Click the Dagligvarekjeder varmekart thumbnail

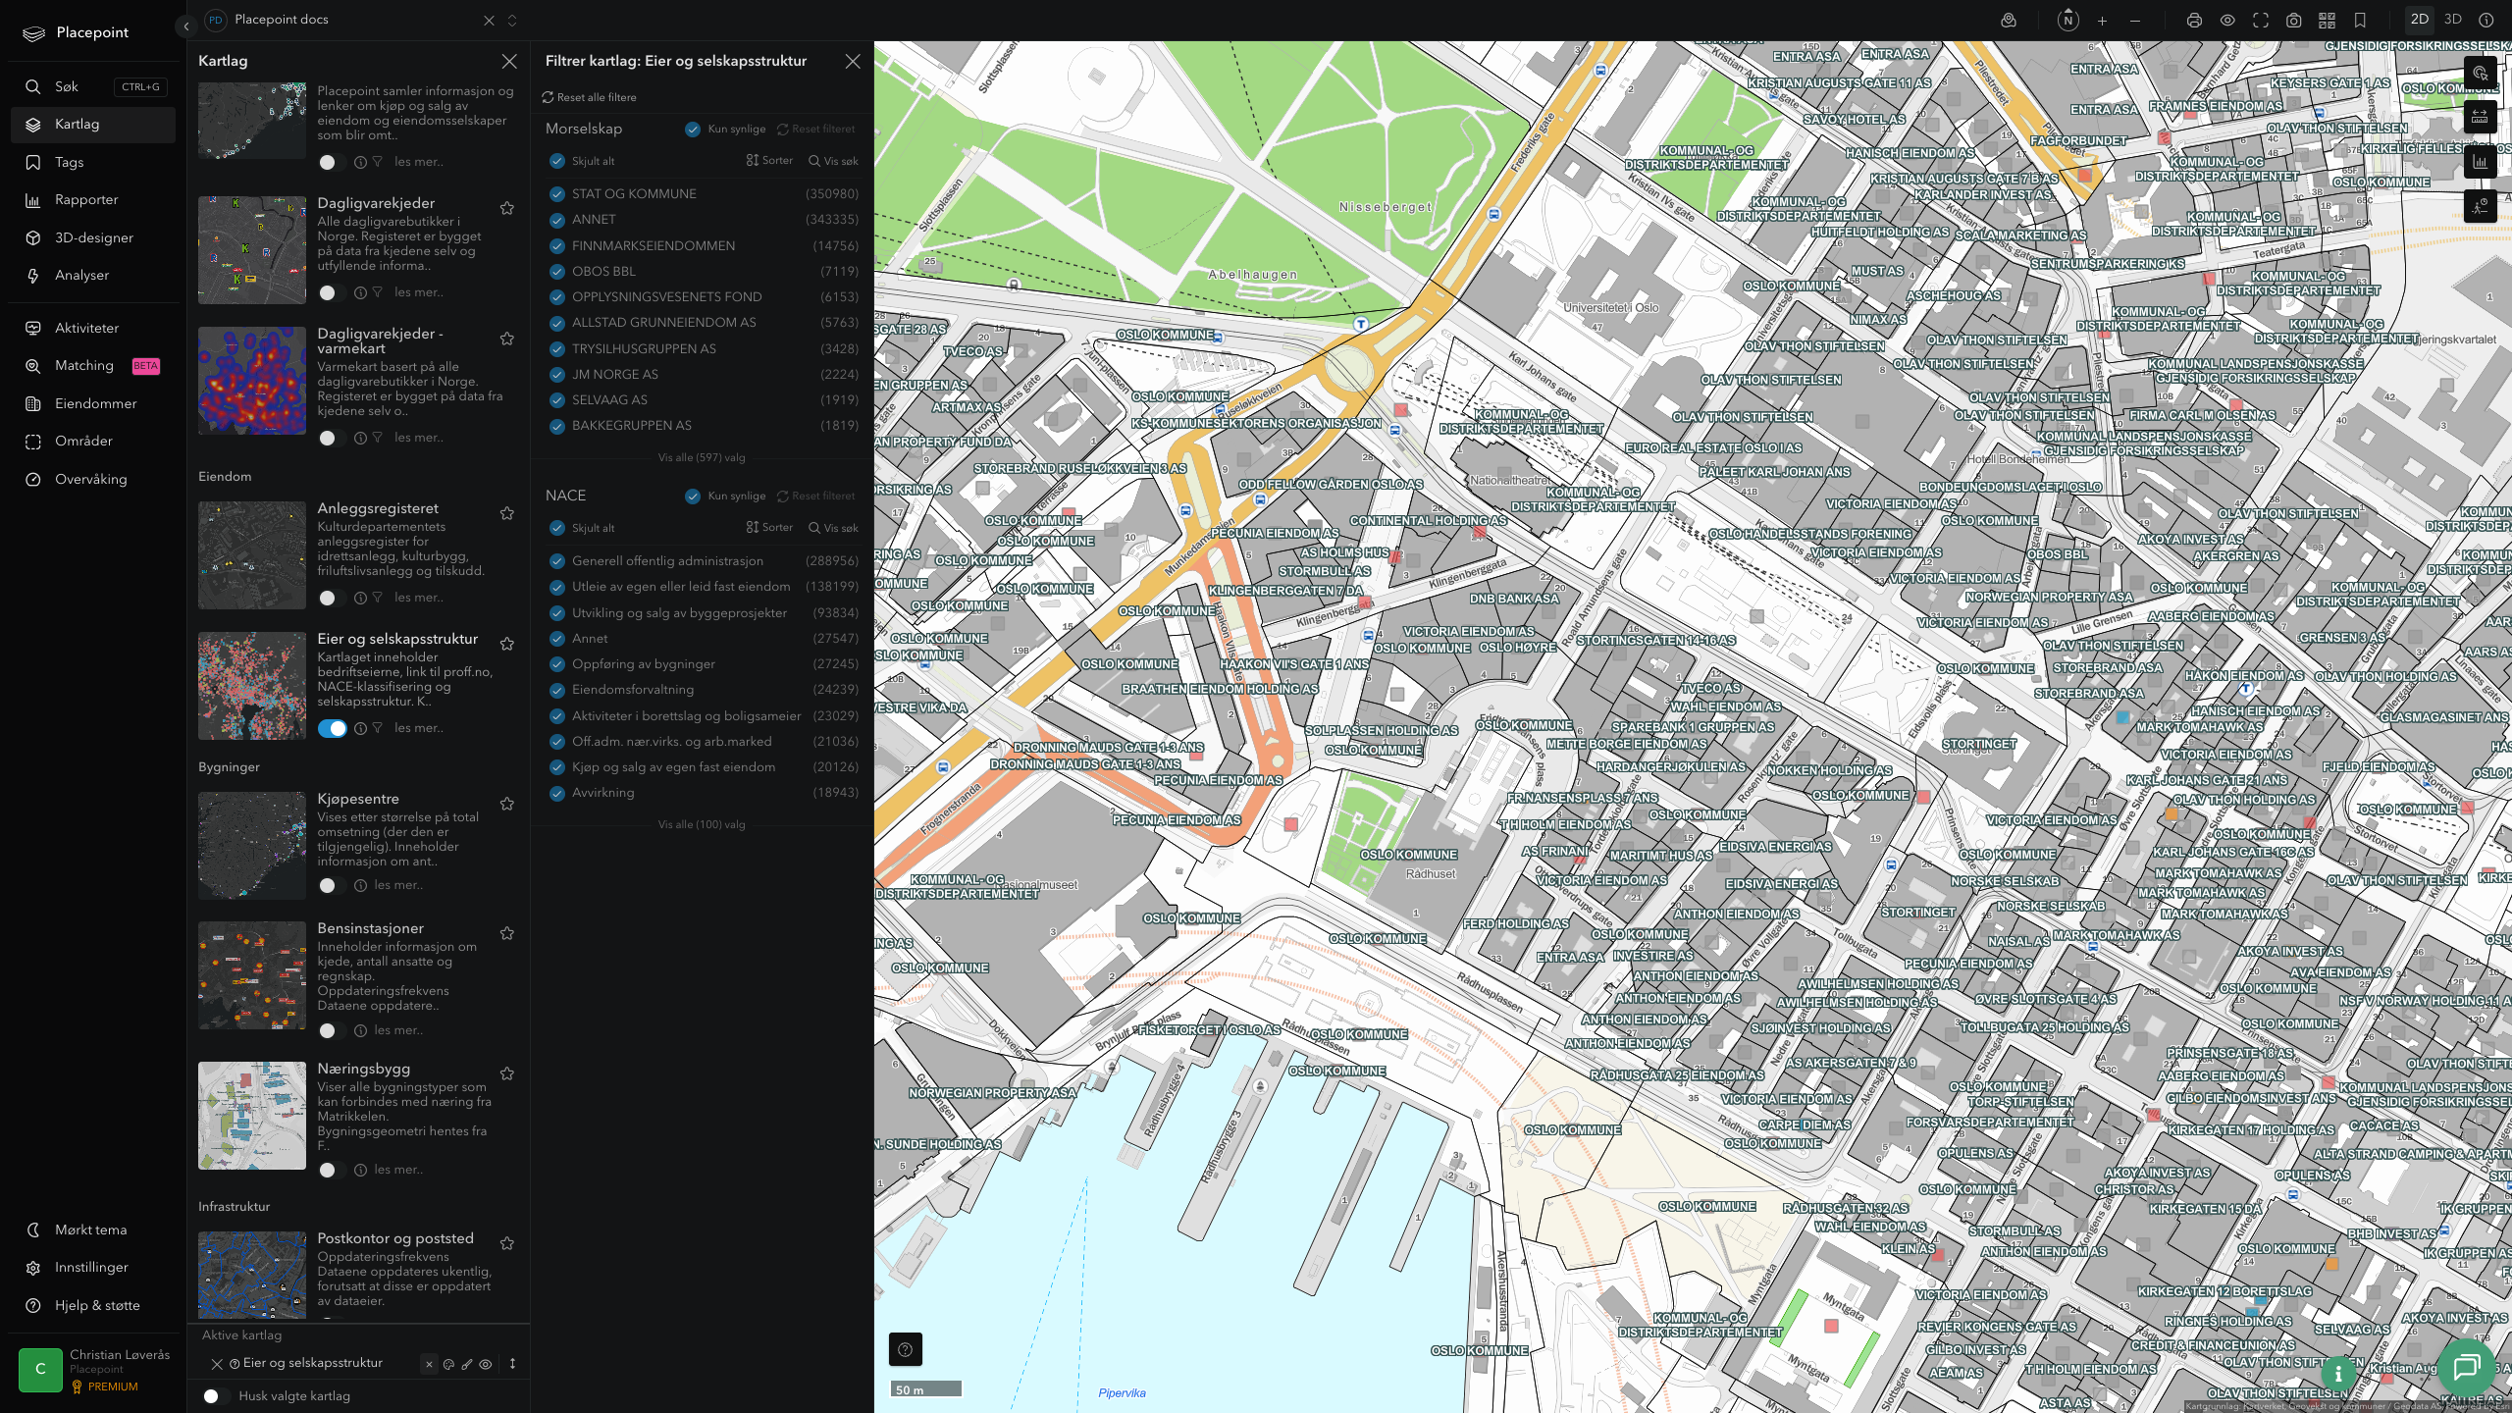pyautogui.click(x=252, y=381)
